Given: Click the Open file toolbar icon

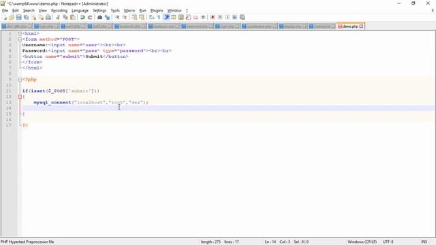Looking at the screenshot, I should tap(12, 17).
